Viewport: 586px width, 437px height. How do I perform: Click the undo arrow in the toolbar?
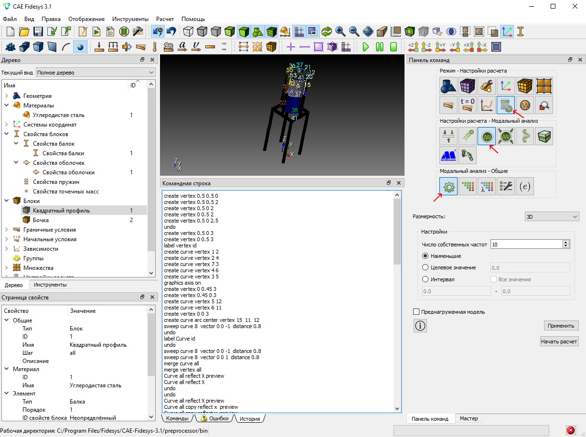(x=171, y=32)
